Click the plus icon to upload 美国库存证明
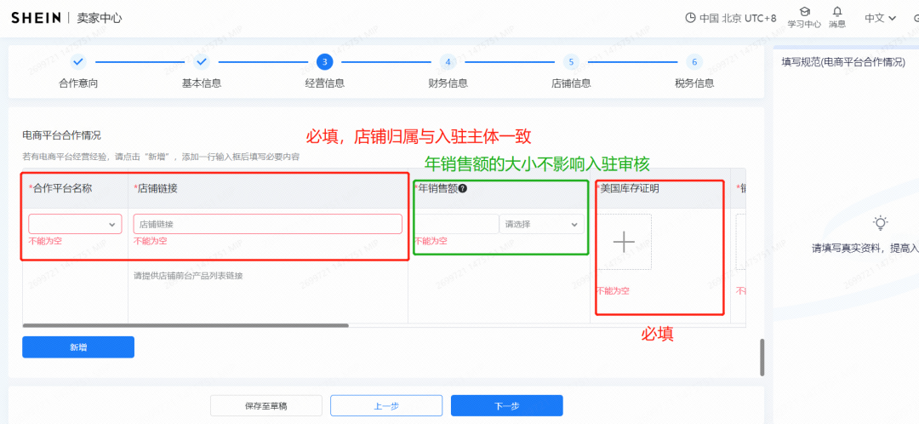 coord(624,242)
